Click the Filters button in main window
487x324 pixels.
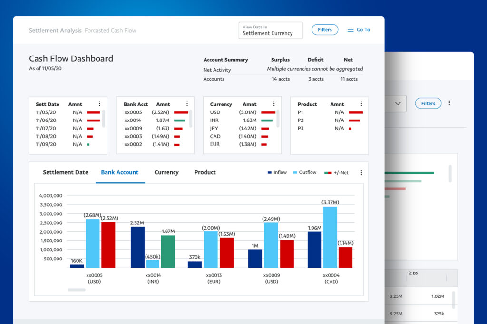click(x=325, y=30)
